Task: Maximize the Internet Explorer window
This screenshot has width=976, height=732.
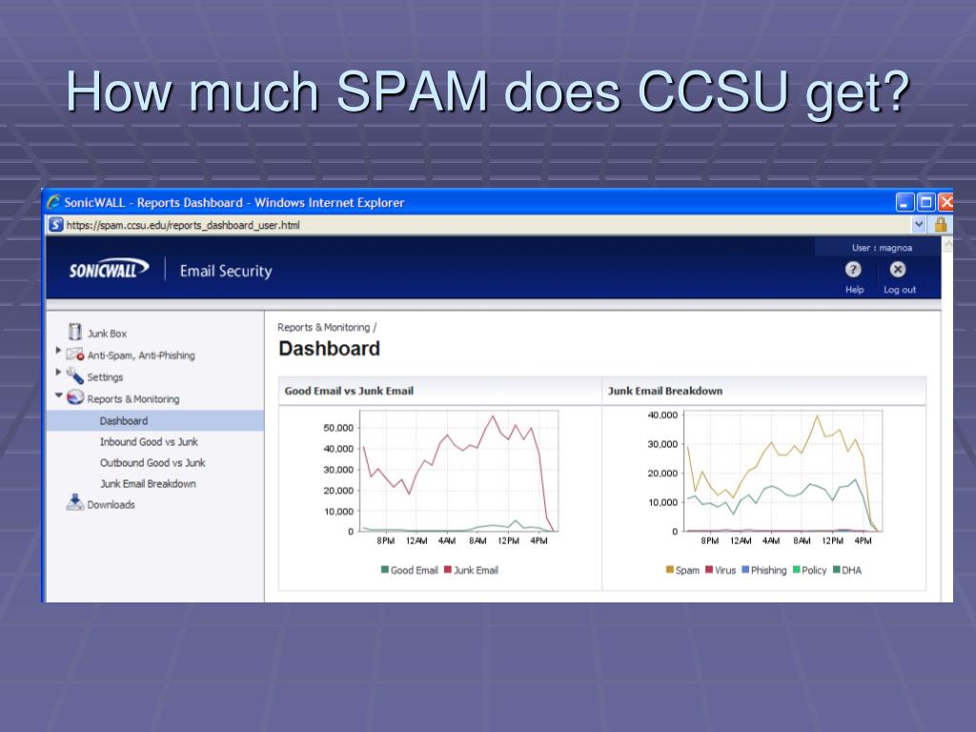Action: [x=925, y=202]
